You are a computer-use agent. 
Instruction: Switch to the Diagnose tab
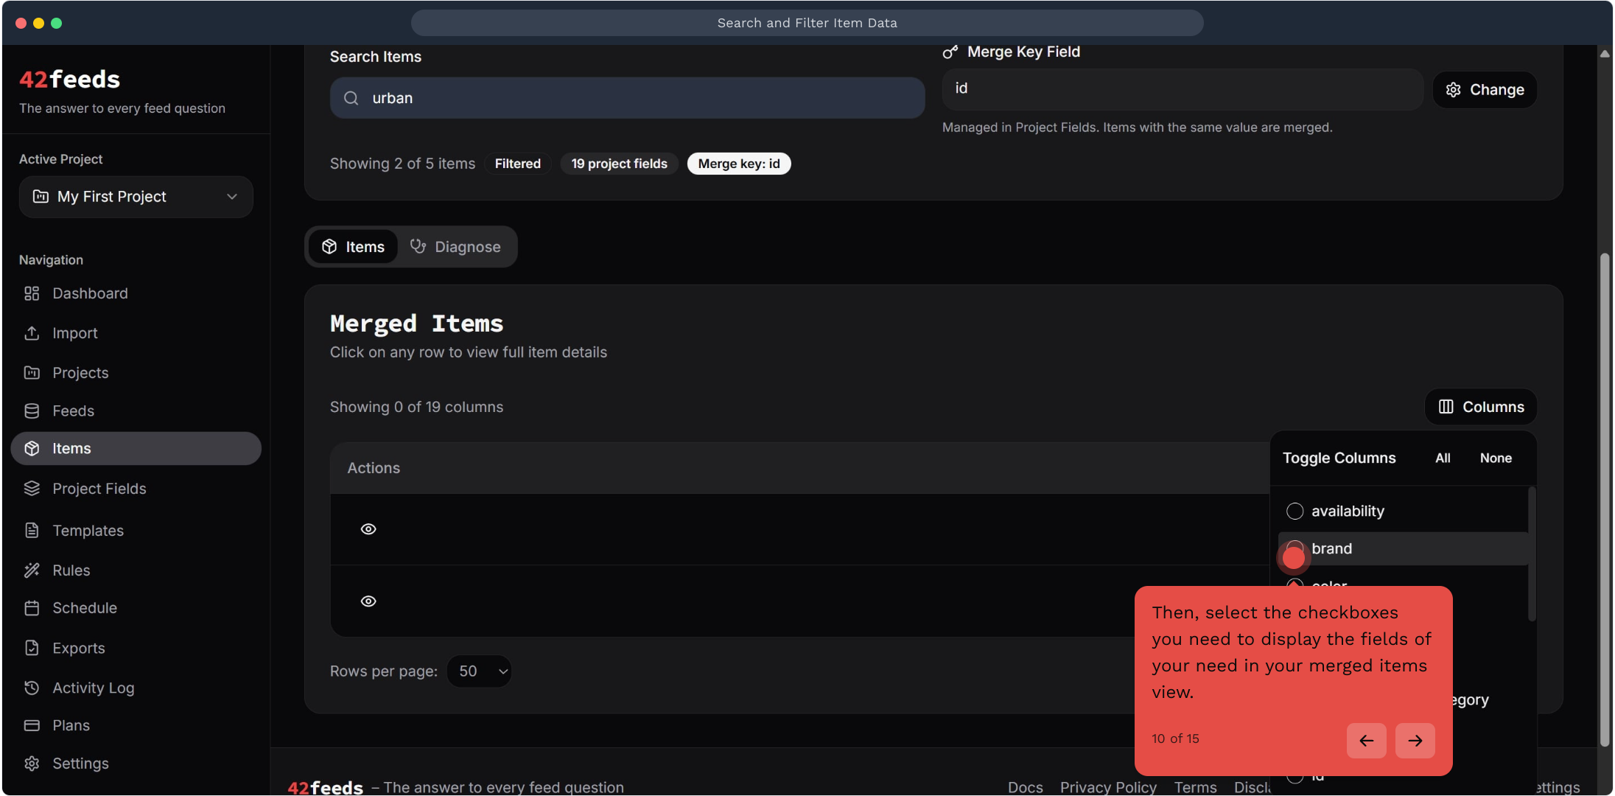click(455, 247)
